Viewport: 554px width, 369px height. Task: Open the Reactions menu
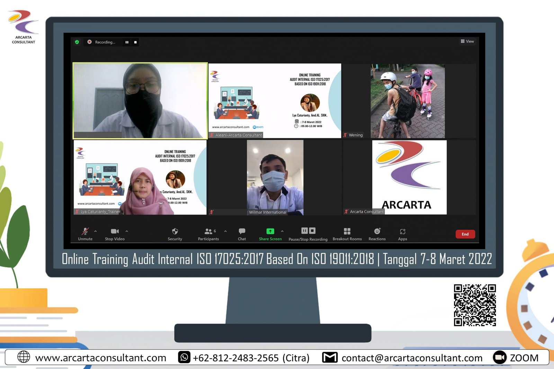tap(377, 231)
